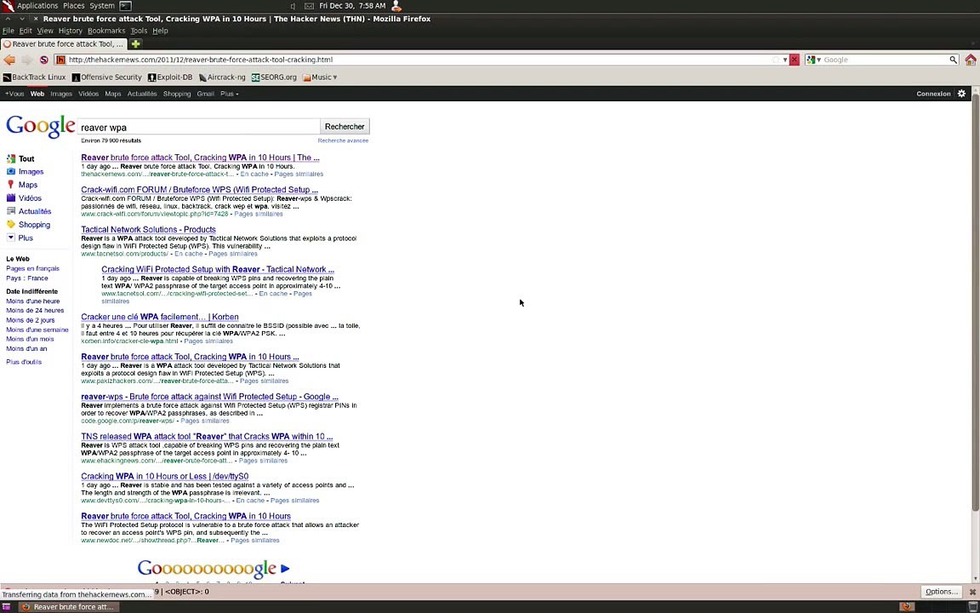Screen dimensions: 980x613
Task: Open the URL history dropdown arrow
Action: coord(785,60)
